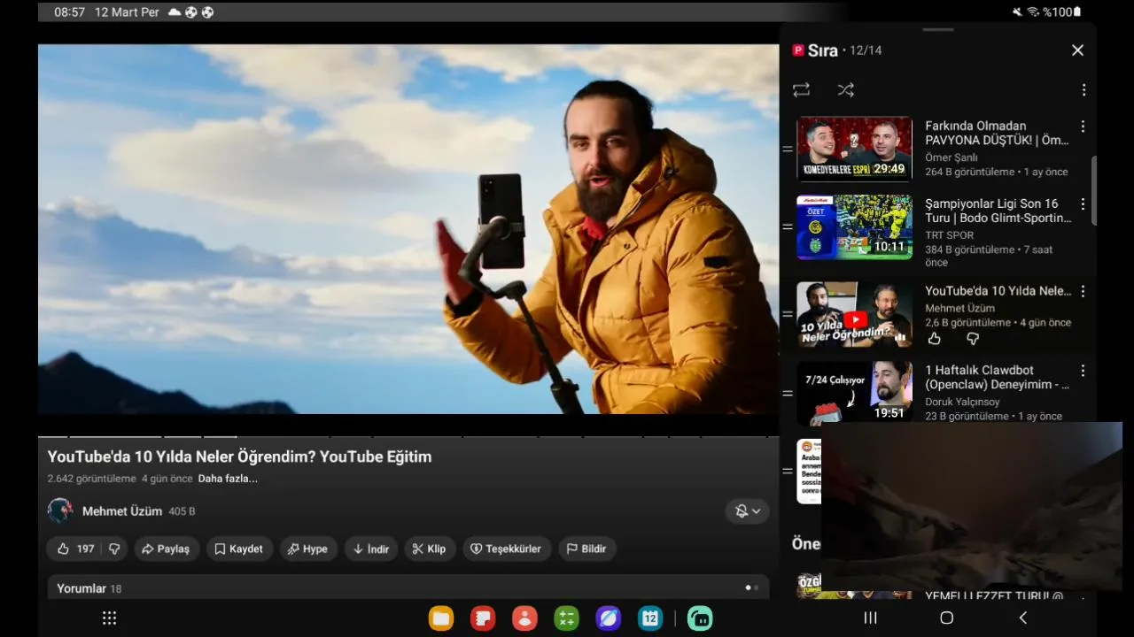Click the main video player
Image resolution: width=1134 pixels, height=637 pixels.
[x=408, y=229]
